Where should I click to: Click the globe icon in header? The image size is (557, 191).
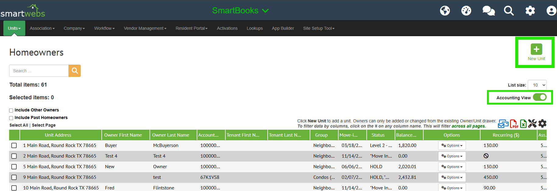pos(445,11)
